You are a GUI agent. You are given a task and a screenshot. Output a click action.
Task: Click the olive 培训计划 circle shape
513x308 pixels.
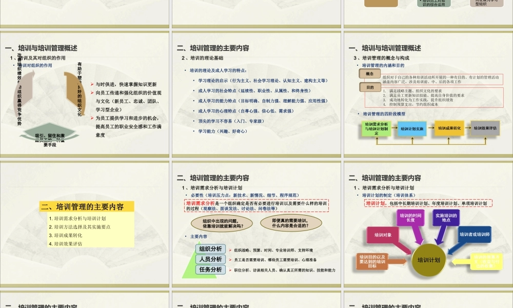click(428, 260)
